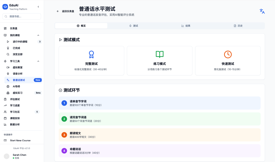Switch to the 测试 tab

click(133, 26)
